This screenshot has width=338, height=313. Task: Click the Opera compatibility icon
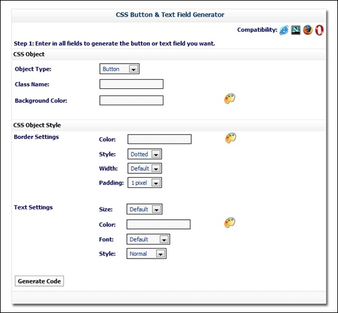coord(319,30)
